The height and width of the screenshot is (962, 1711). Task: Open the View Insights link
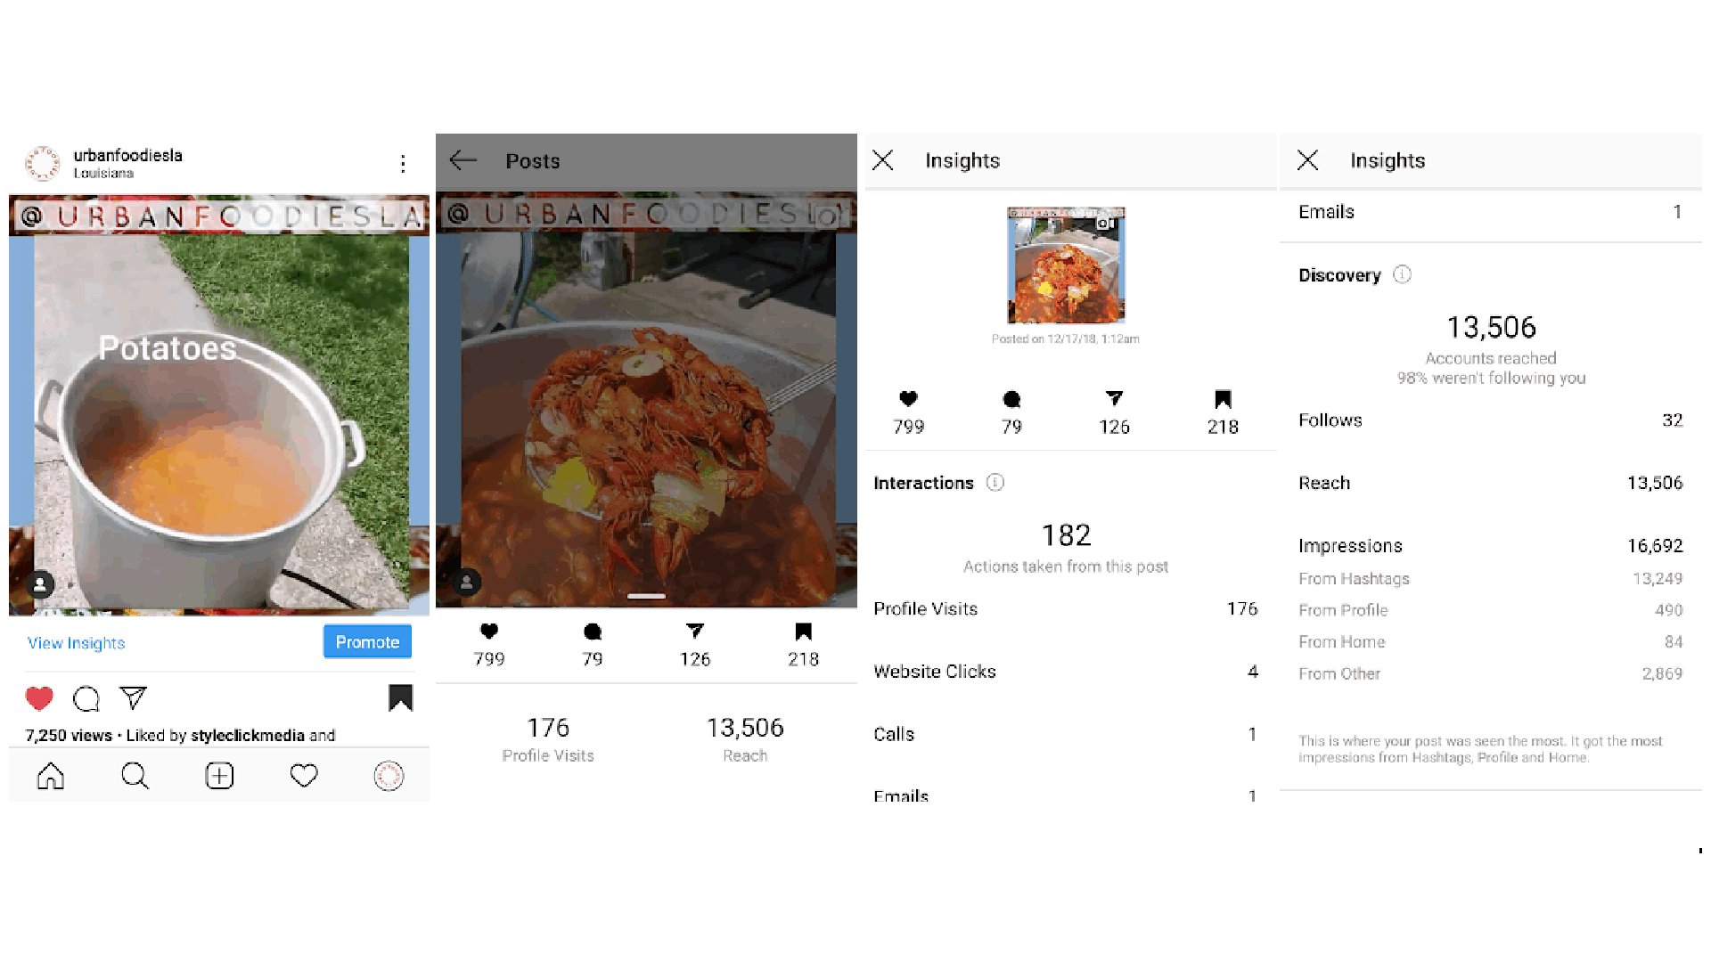tap(76, 643)
